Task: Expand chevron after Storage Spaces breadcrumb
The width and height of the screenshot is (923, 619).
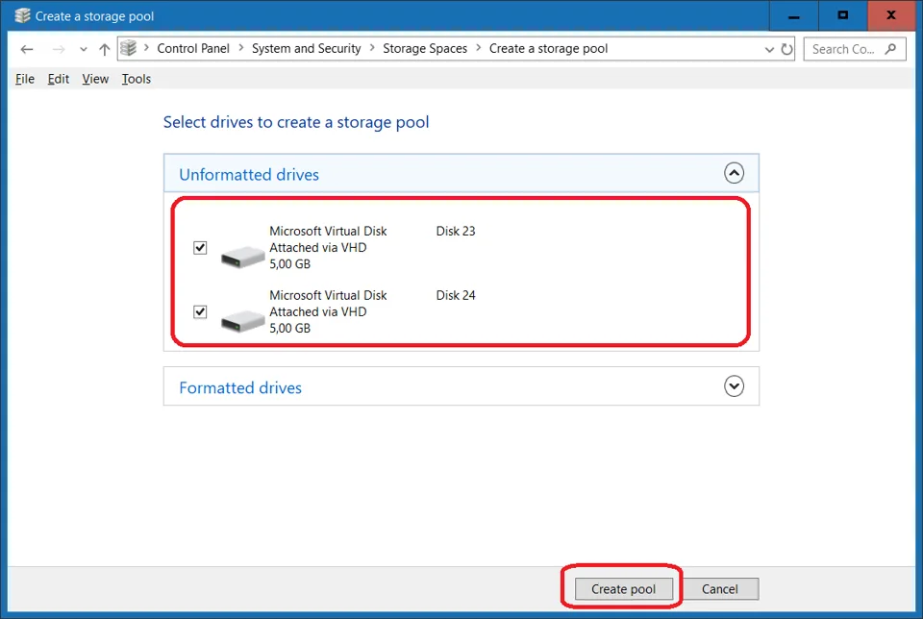Action: tap(479, 48)
